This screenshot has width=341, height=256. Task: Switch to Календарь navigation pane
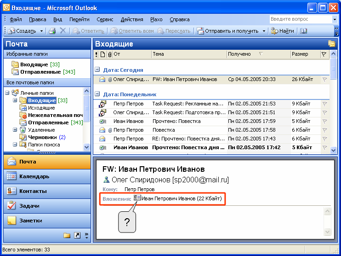[x=47, y=176]
